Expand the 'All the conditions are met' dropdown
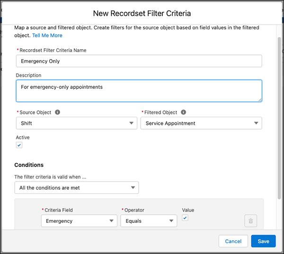The height and width of the screenshot is (254, 284). click(x=77, y=188)
